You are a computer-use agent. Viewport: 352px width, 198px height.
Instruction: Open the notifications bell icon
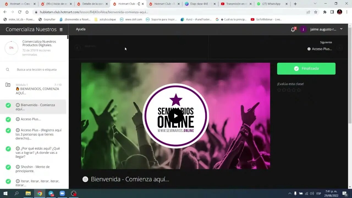[293, 29]
